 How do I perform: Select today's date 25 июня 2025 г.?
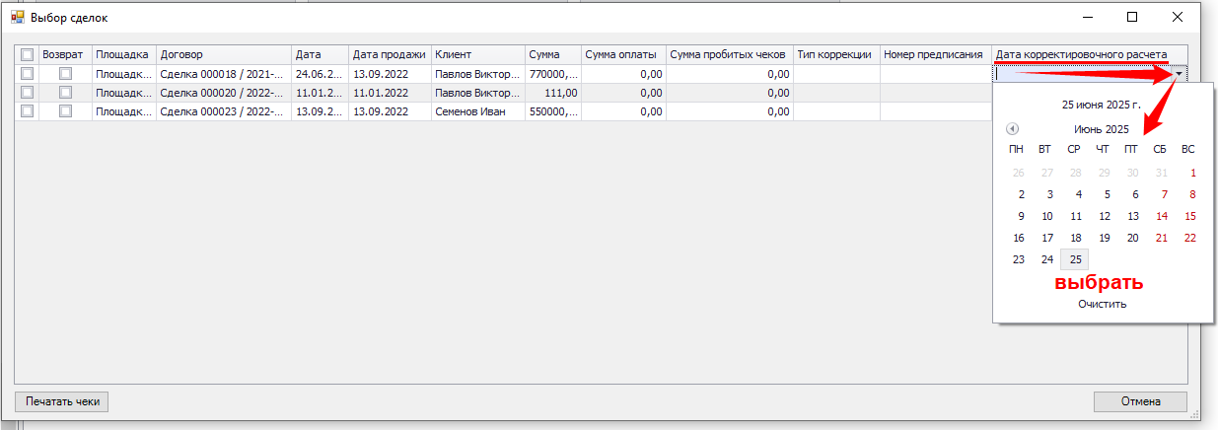click(x=1102, y=104)
